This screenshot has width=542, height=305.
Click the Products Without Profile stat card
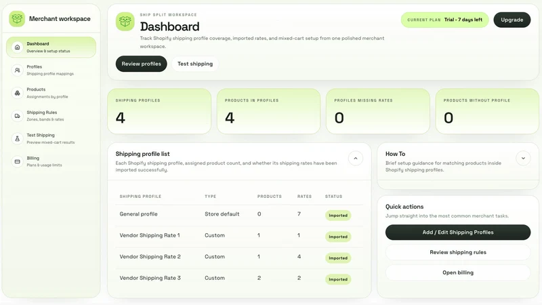click(x=487, y=111)
